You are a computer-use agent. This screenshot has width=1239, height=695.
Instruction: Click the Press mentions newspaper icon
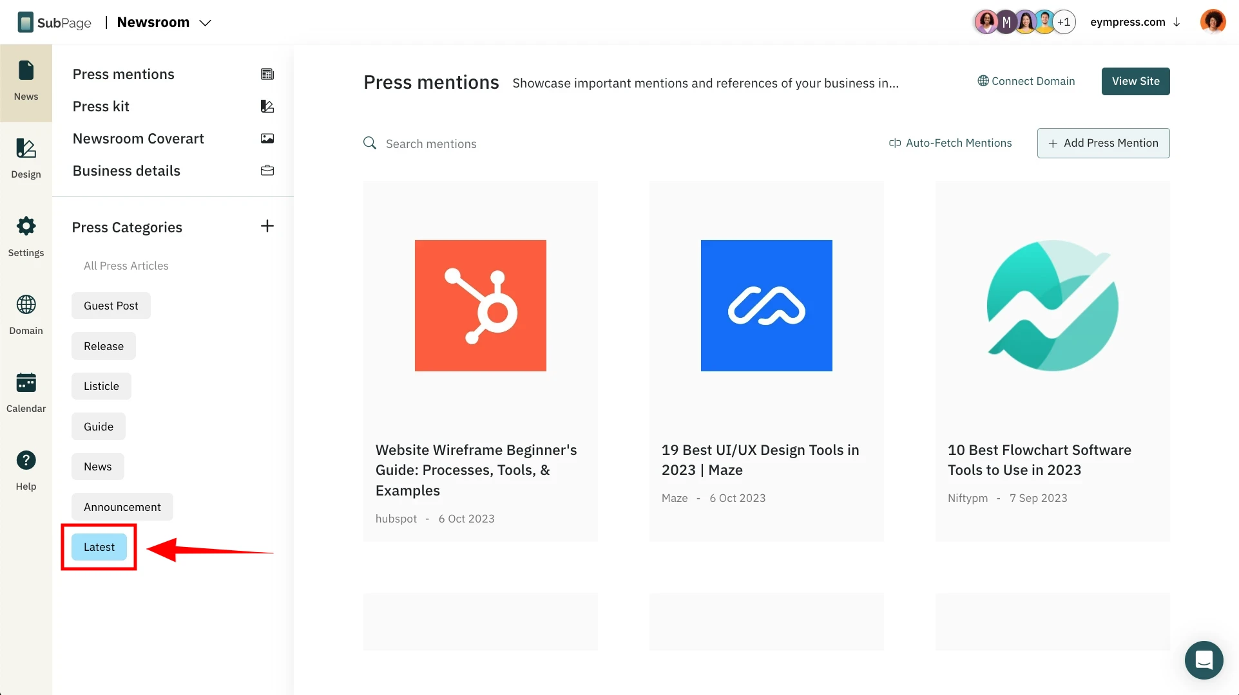(267, 74)
